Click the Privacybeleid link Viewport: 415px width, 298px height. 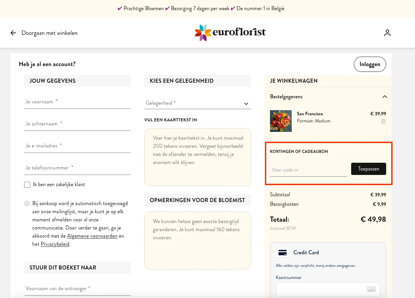pos(55,244)
